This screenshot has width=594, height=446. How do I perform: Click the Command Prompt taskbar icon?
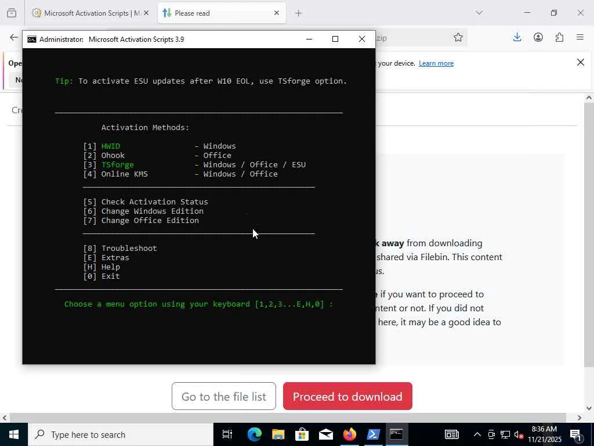tap(397, 434)
